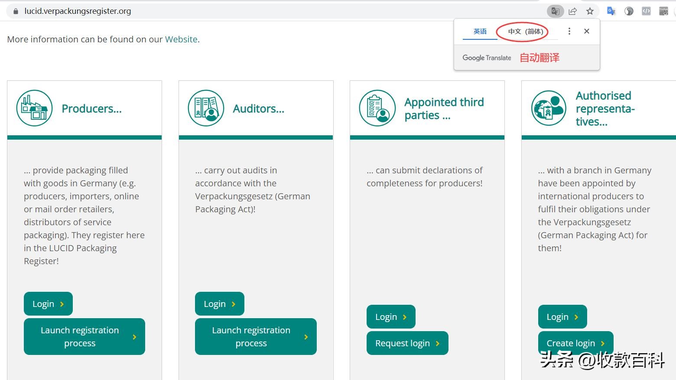Open the grey extension icon after code brackets

tap(663, 11)
